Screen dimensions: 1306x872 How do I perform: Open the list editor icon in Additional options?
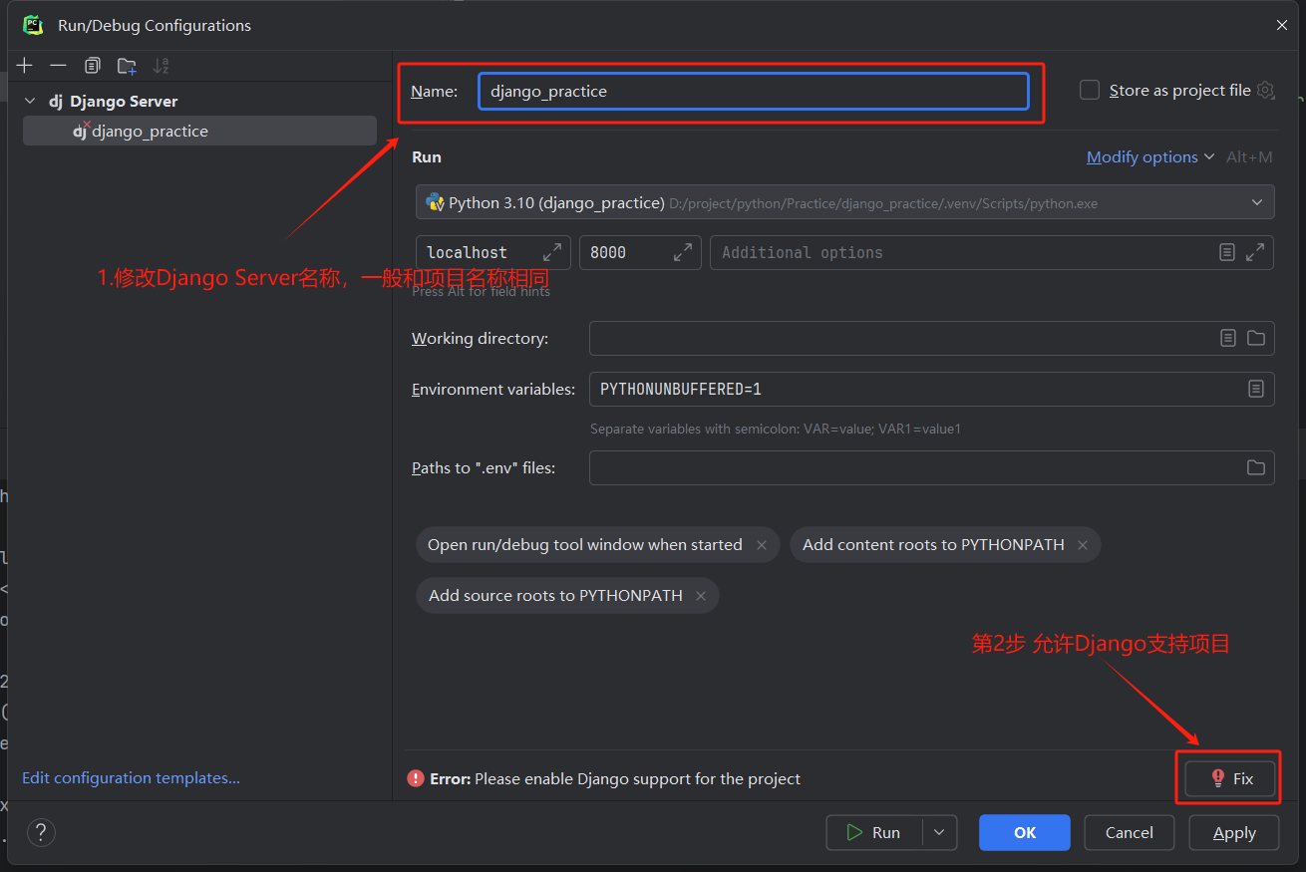click(1227, 252)
